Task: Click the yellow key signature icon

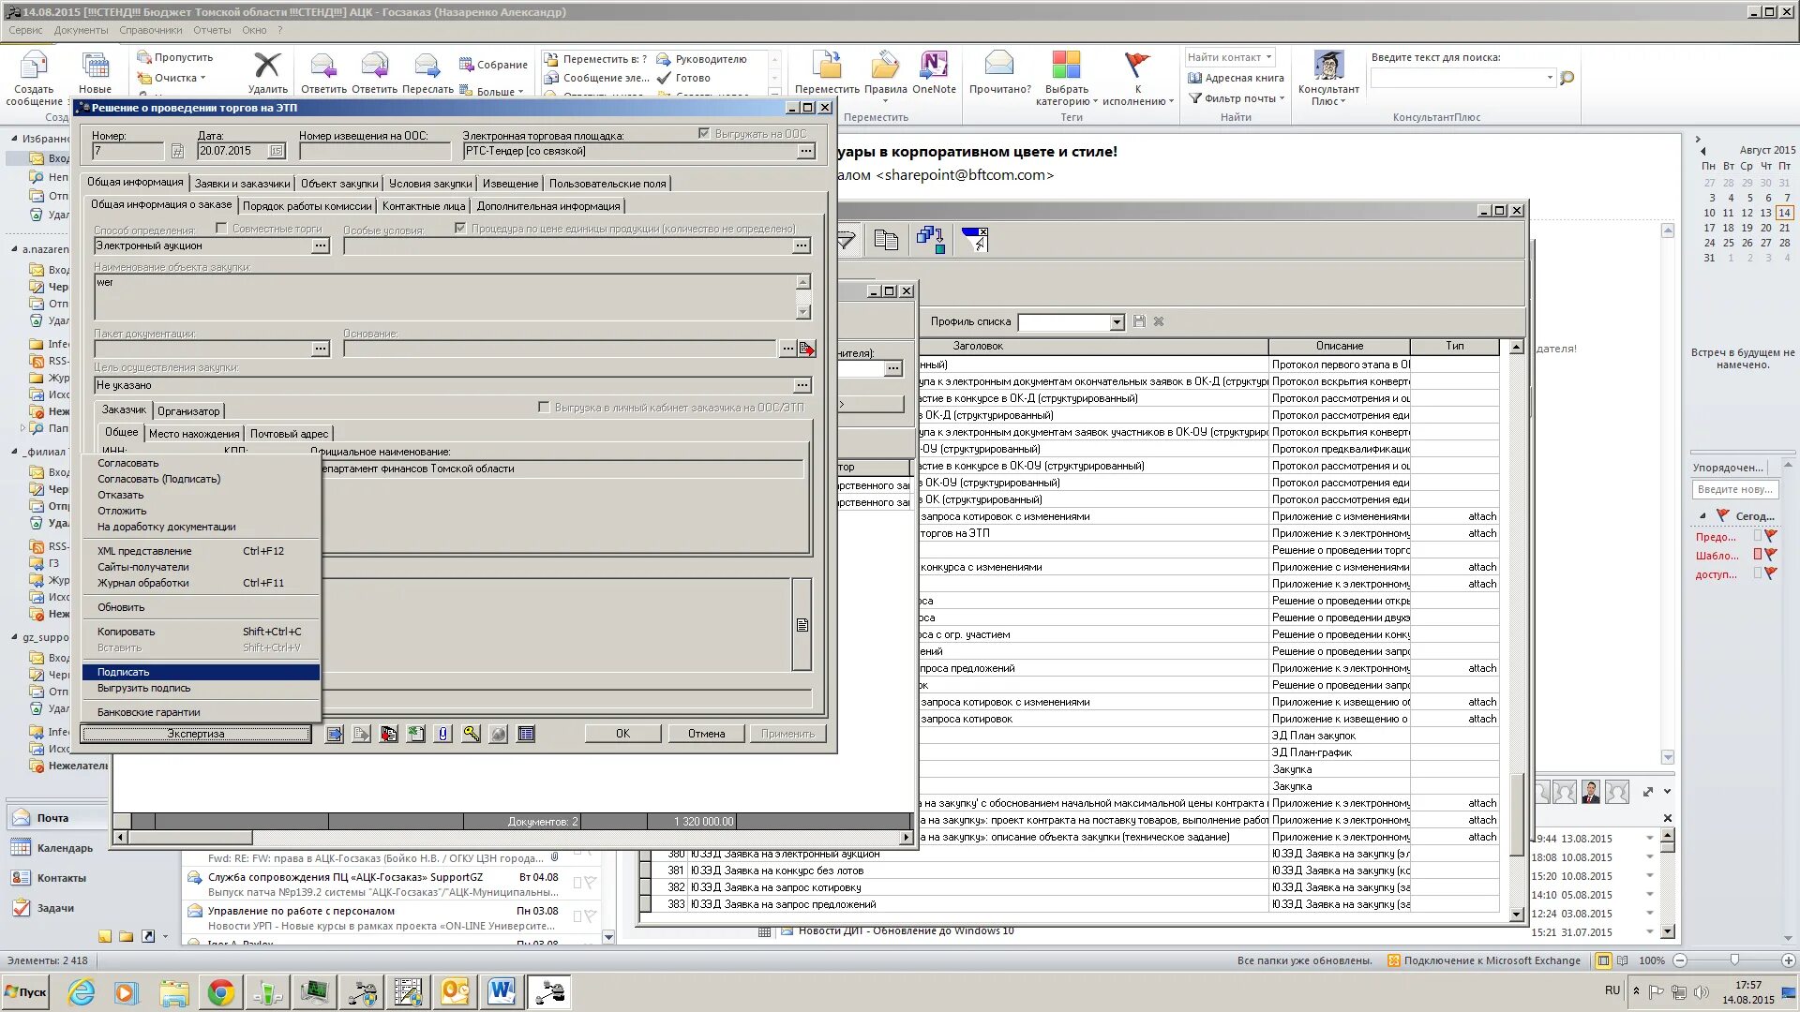Action: coord(471,734)
